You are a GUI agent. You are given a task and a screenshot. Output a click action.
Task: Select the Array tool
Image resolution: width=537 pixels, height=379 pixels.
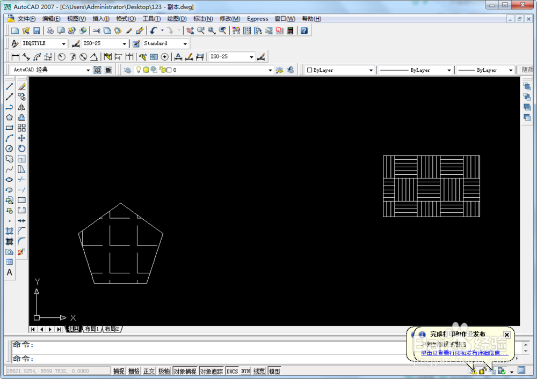point(21,128)
